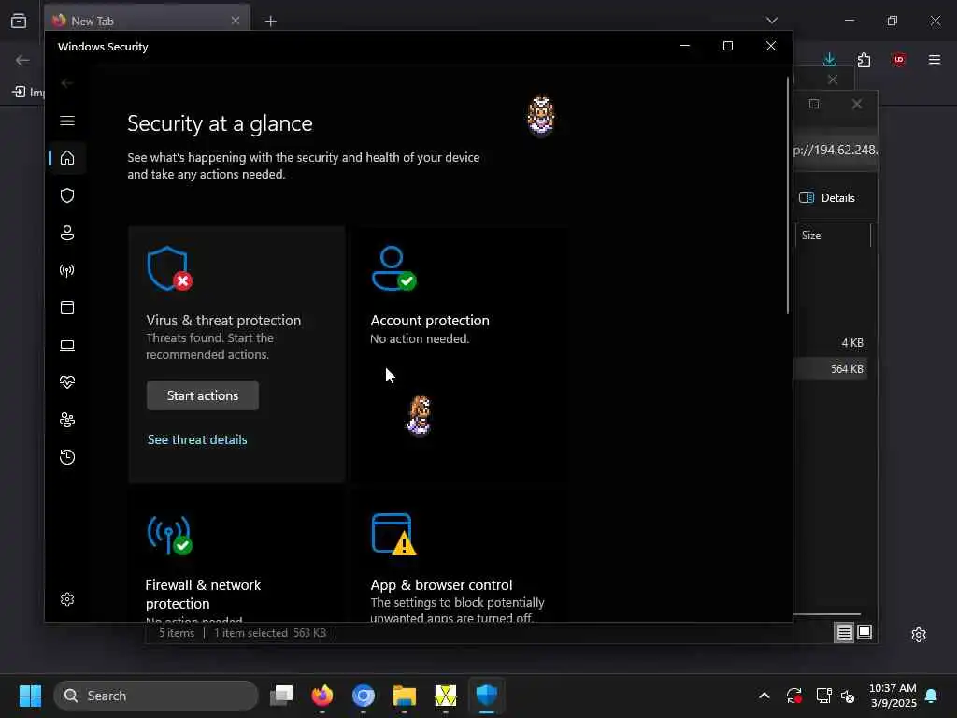Viewport: 957px width, 718px height.
Task: Click the Windows Security vertical scrollbar
Action: tap(788, 195)
